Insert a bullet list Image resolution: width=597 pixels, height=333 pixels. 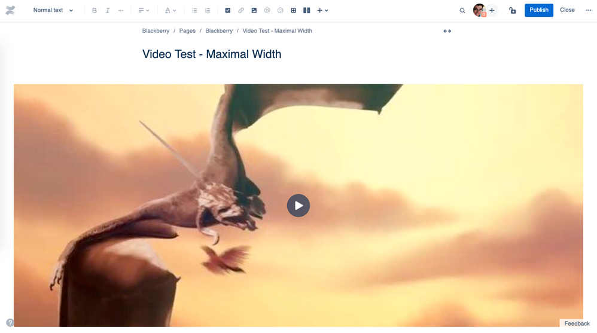[x=194, y=10]
